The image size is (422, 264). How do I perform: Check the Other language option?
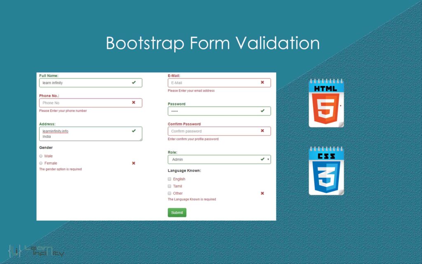[x=169, y=193]
